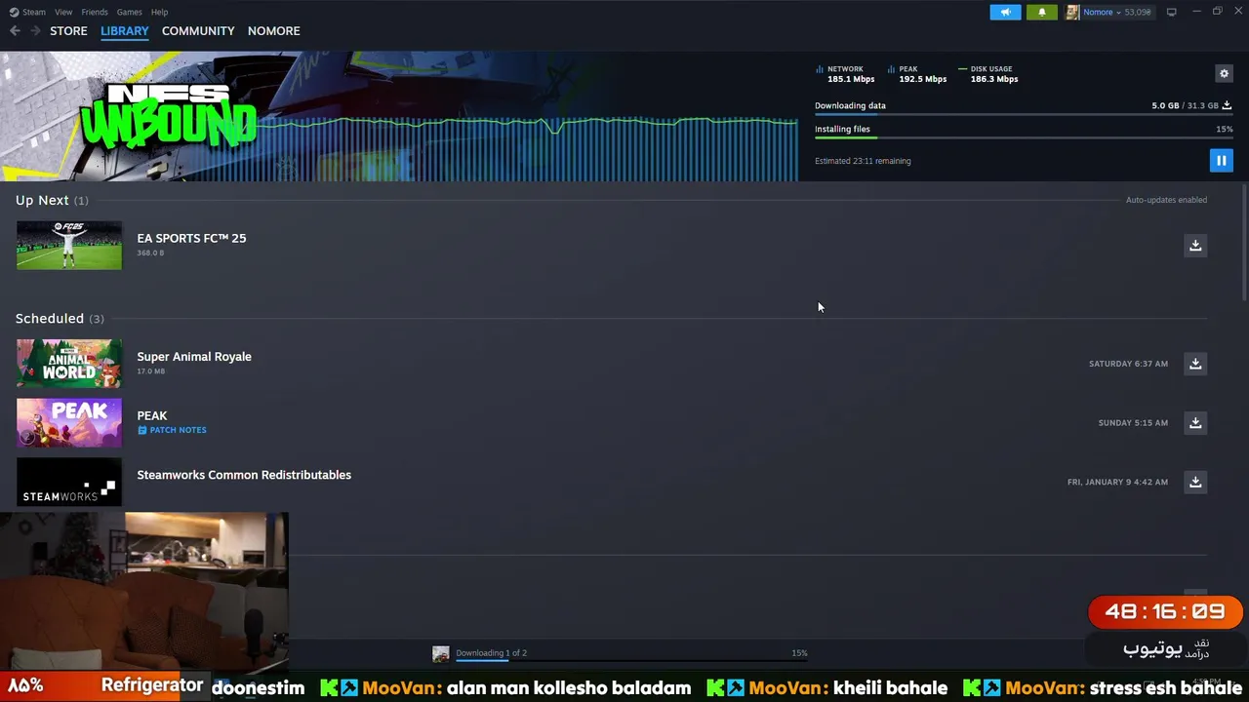Click the download bandwidth graph

pos(527,148)
